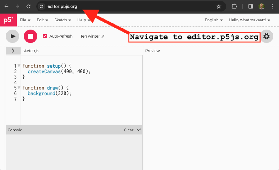The width and height of the screenshot is (279, 170).
Task: Open Chrome profile avatar
Action: pos(261,7)
